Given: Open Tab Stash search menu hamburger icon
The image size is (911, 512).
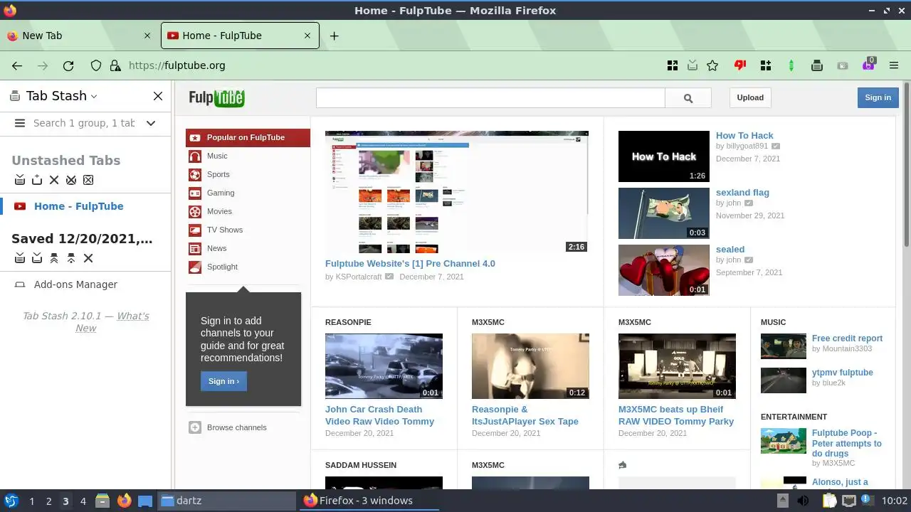Looking at the screenshot, I should (20, 123).
